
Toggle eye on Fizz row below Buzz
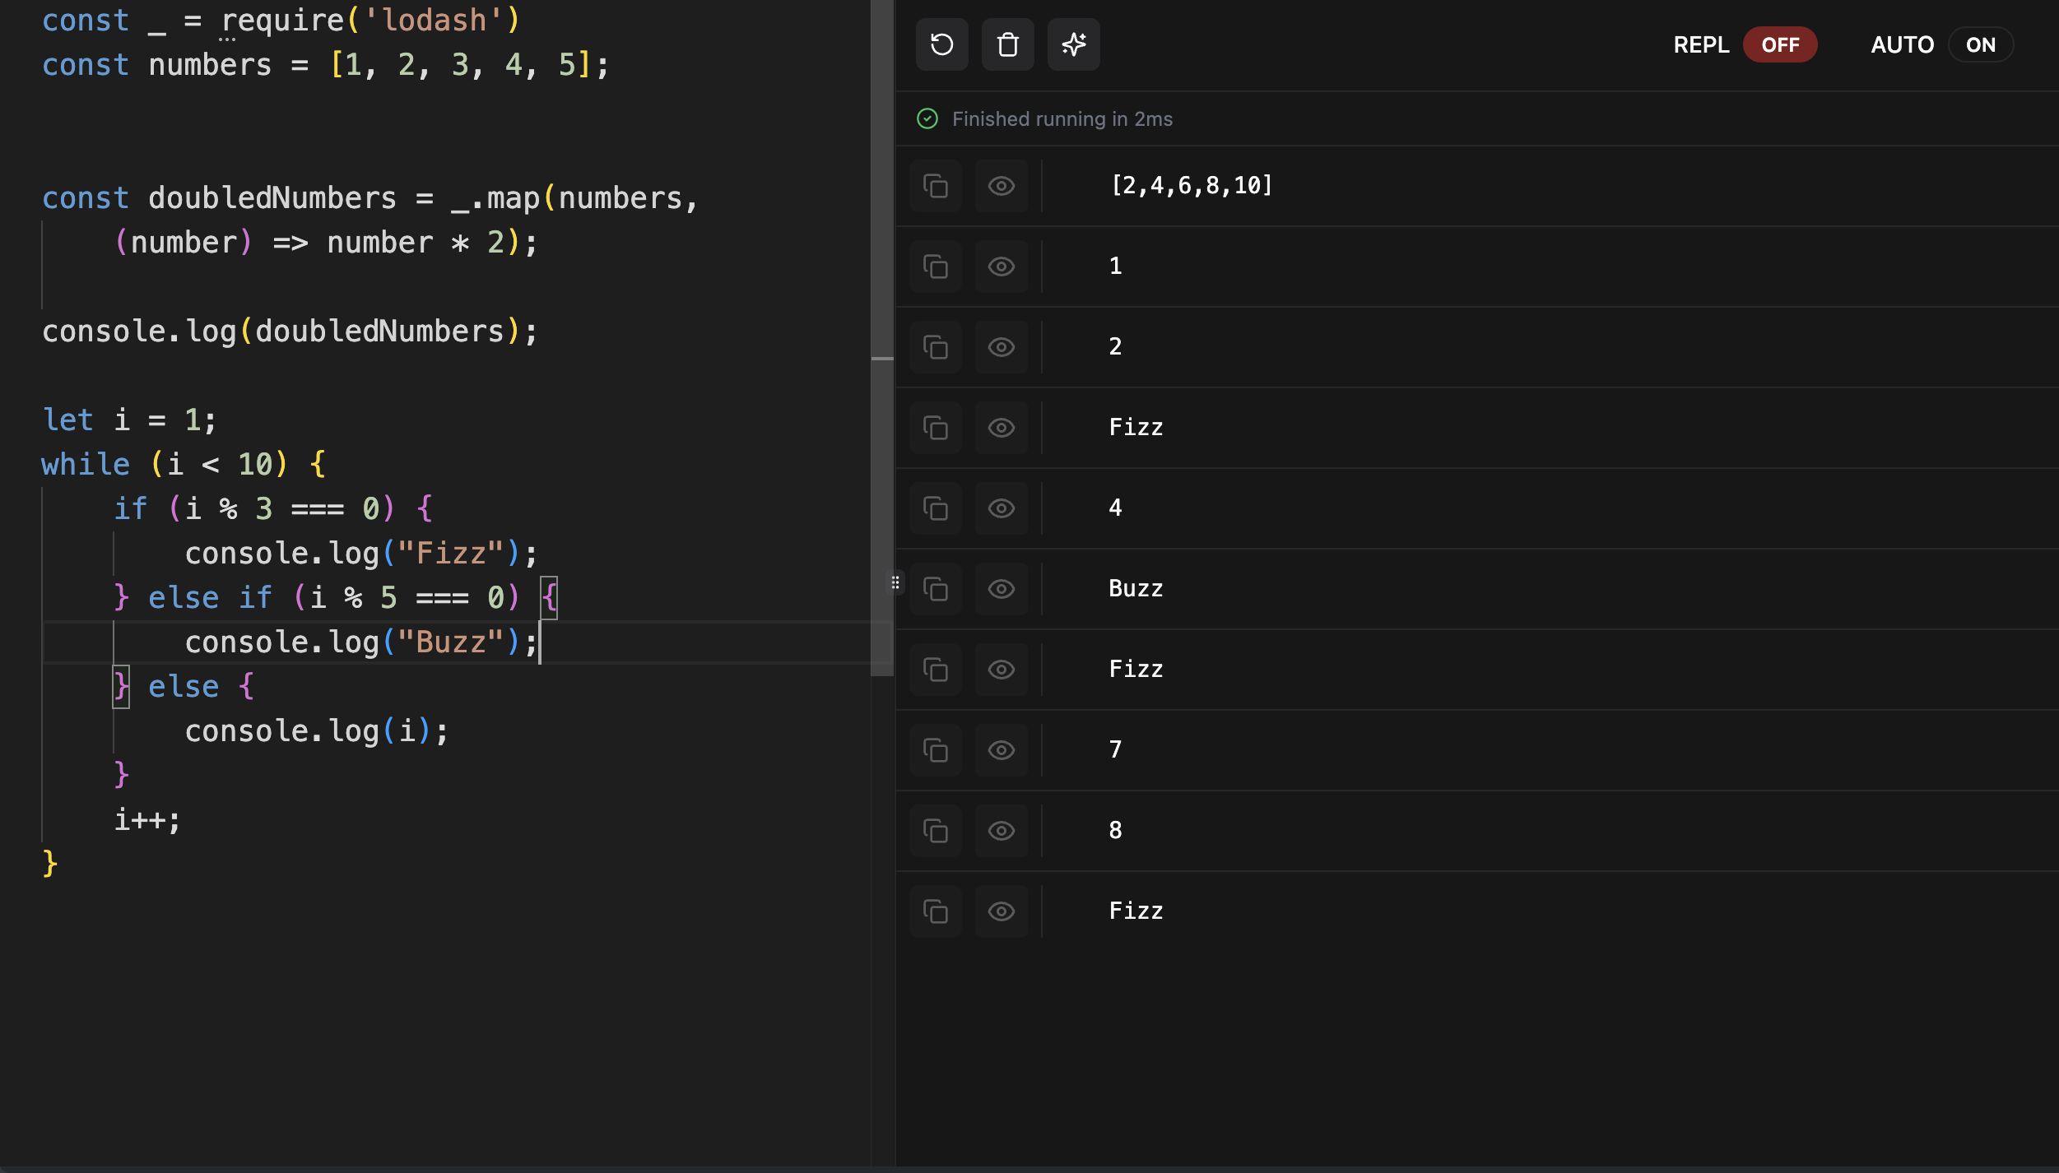1002,670
